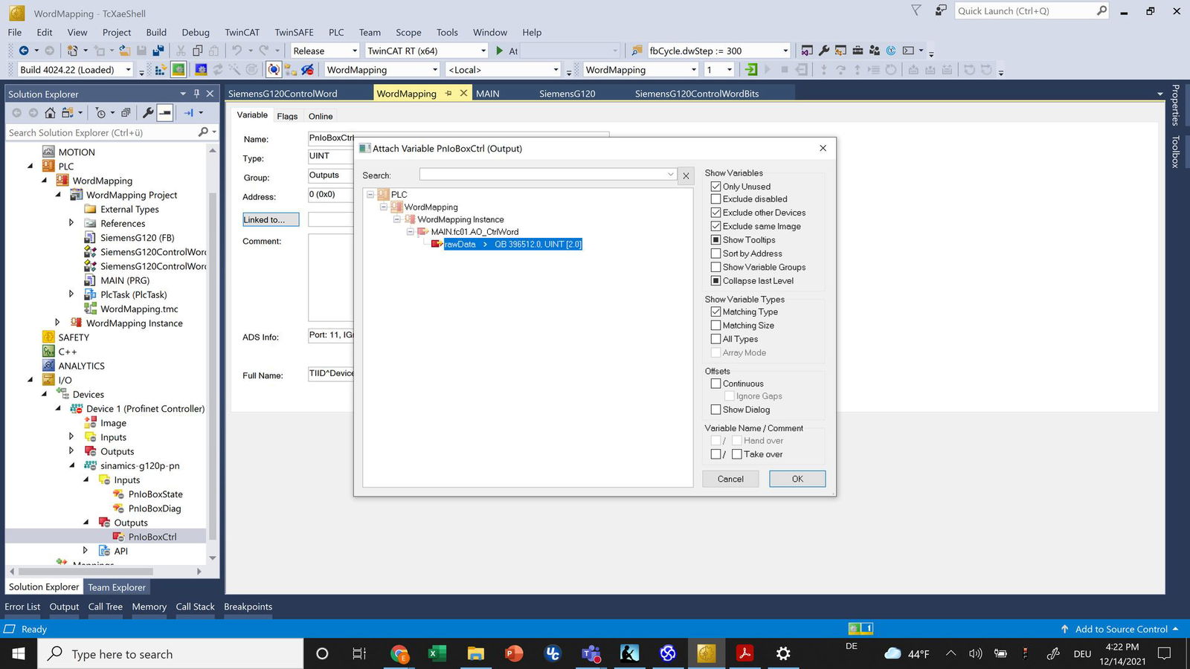
Task: Open the fbCycle.dwStep find dropdown
Action: (x=785, y=51)
